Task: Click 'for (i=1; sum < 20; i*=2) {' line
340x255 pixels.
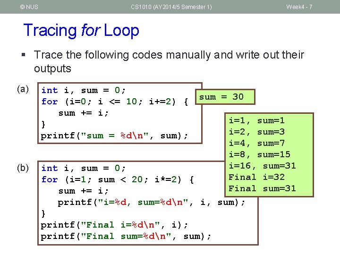Action: click(x=118, y=180)
